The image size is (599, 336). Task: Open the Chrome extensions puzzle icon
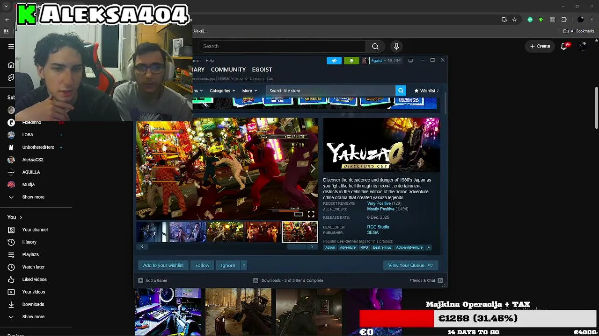(564, 20)
